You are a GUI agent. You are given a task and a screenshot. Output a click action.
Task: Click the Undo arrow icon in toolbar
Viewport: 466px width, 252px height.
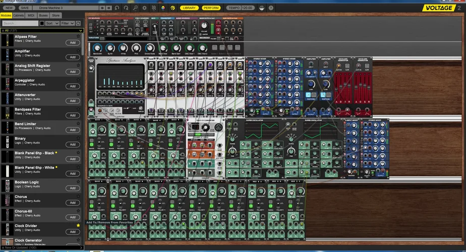118,8
